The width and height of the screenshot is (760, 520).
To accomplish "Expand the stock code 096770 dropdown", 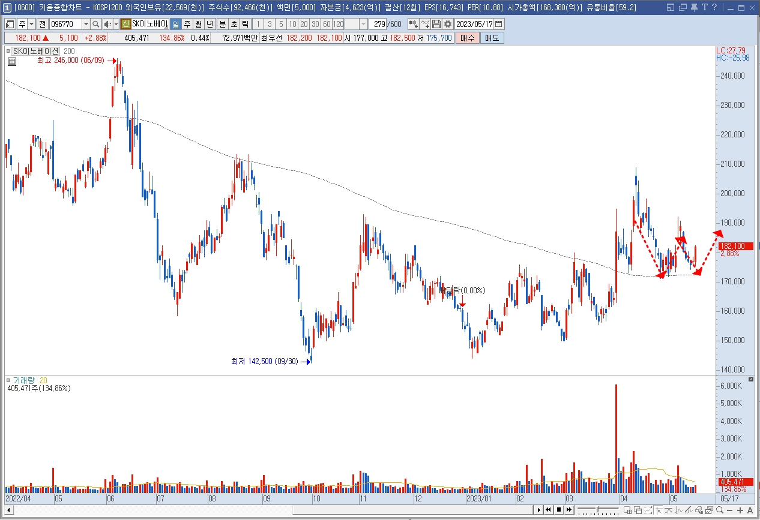I will pyautogui.click(x=86, y=24).
